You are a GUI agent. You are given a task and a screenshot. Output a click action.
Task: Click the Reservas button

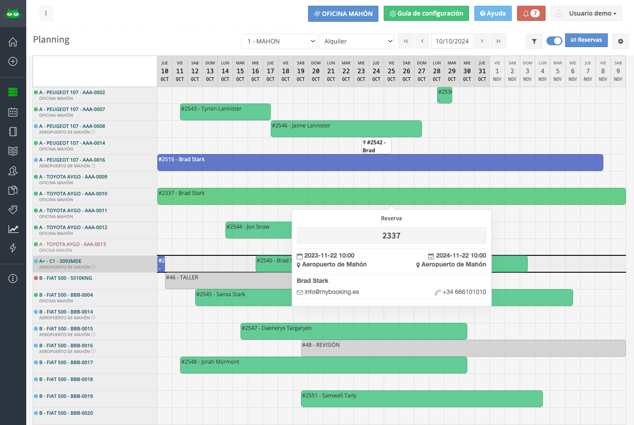coord(586,40)
